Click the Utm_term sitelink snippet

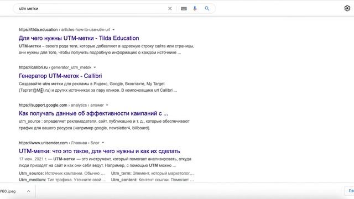pos(153,173)
